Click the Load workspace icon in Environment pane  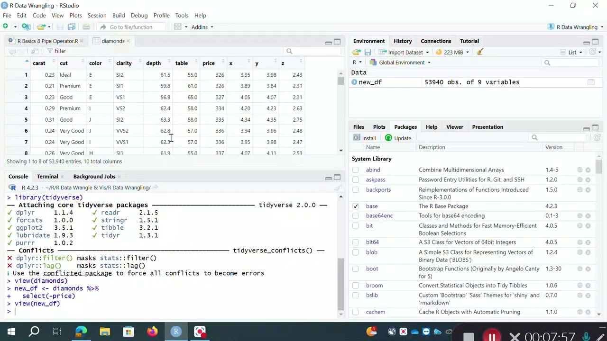tap(357, 52)
